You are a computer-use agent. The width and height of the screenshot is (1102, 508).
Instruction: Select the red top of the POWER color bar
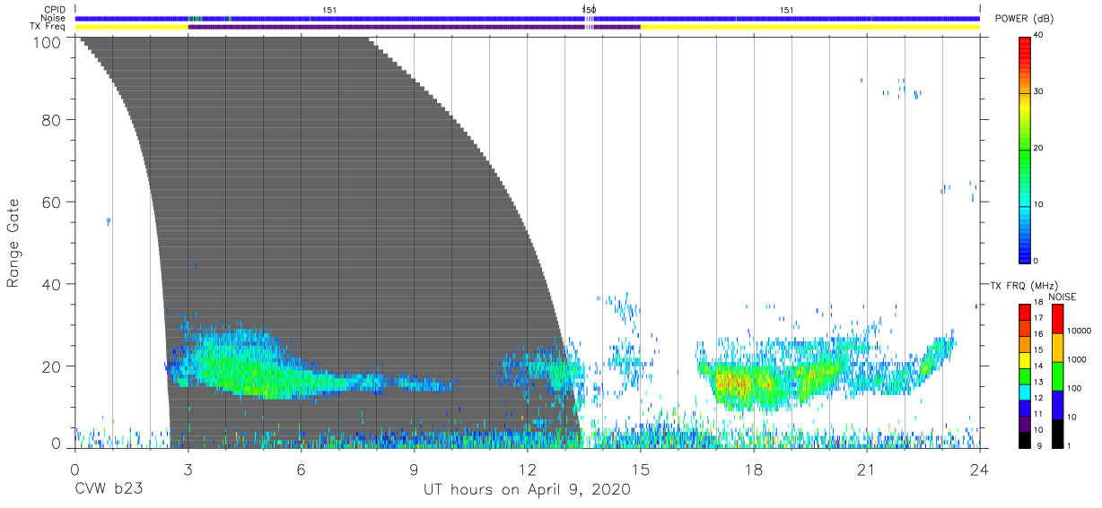(1024, 47)
